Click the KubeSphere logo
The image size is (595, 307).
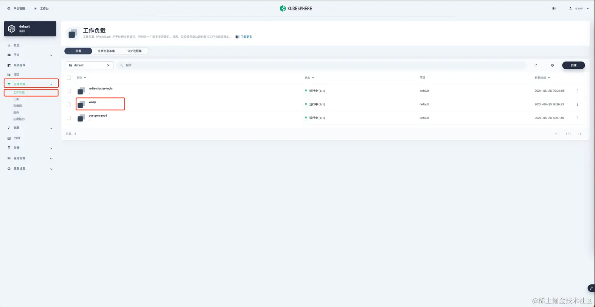[x=296, y=8]
